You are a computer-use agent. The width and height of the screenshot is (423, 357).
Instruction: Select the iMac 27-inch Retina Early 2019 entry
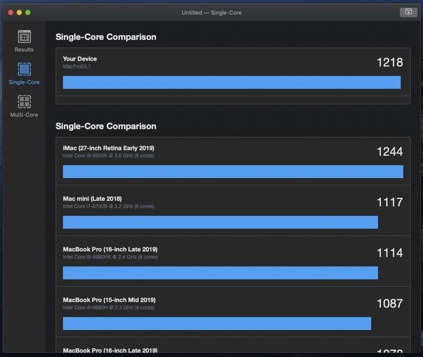(x=108, y=148)
